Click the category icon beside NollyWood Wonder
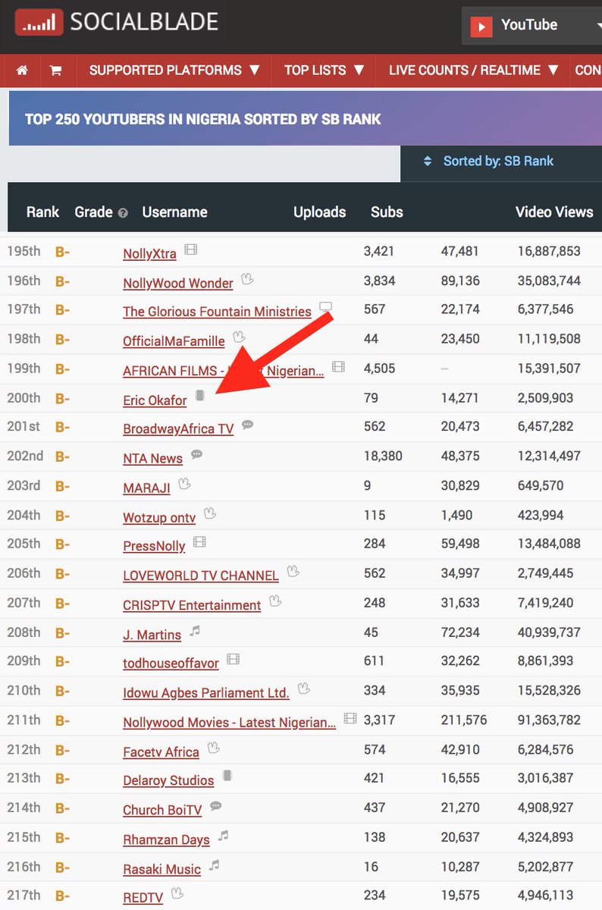 point(246,278)
